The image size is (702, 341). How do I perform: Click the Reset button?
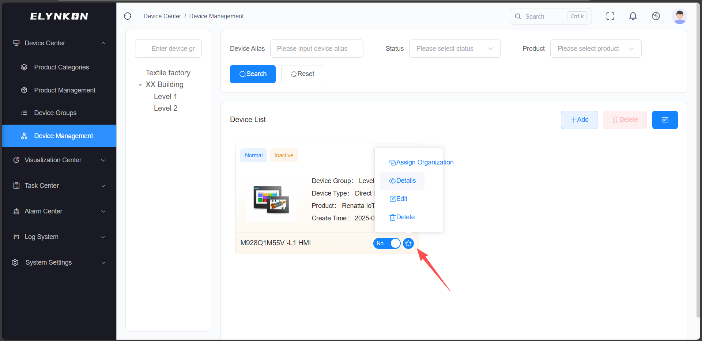click(302, 74)
